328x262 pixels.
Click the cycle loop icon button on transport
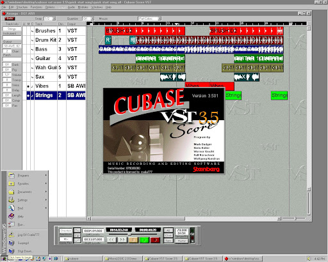(77, 235)
